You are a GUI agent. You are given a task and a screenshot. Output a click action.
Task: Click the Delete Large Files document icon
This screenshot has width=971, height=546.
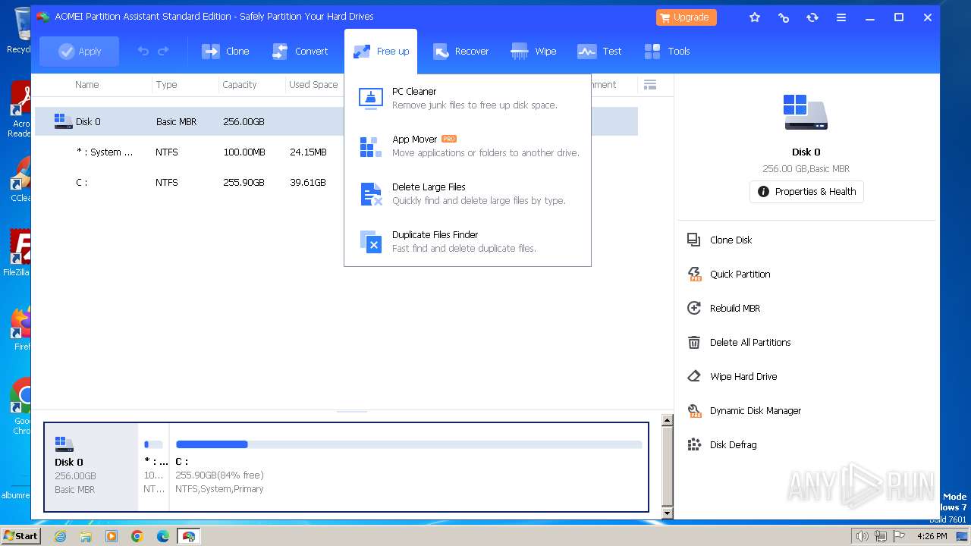pos(371,194)
